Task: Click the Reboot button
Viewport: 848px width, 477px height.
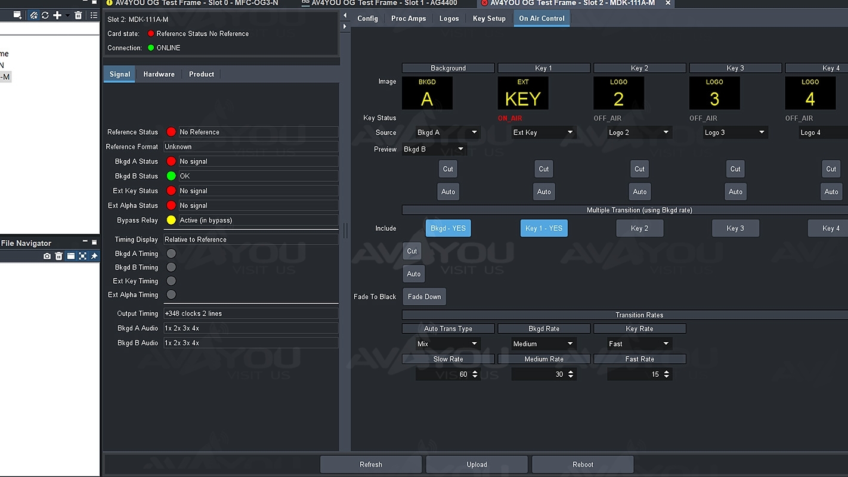Action: [583, 464]
